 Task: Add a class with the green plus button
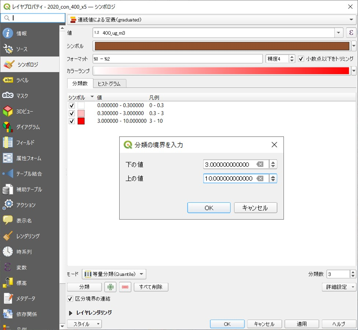110,287
